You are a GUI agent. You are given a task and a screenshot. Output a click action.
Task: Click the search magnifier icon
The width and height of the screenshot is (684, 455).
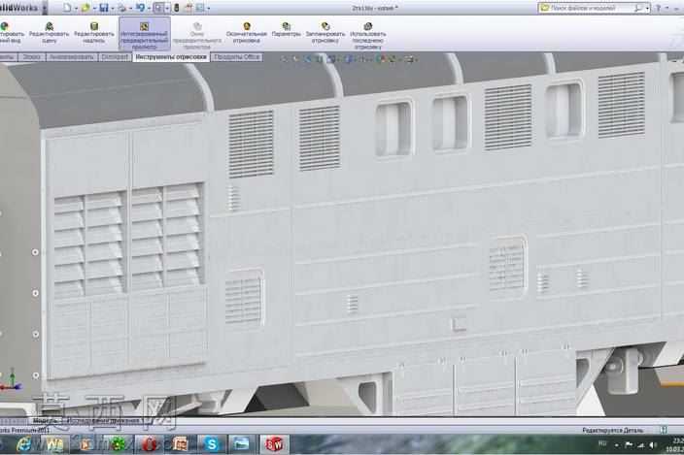(x=638, y=8)
